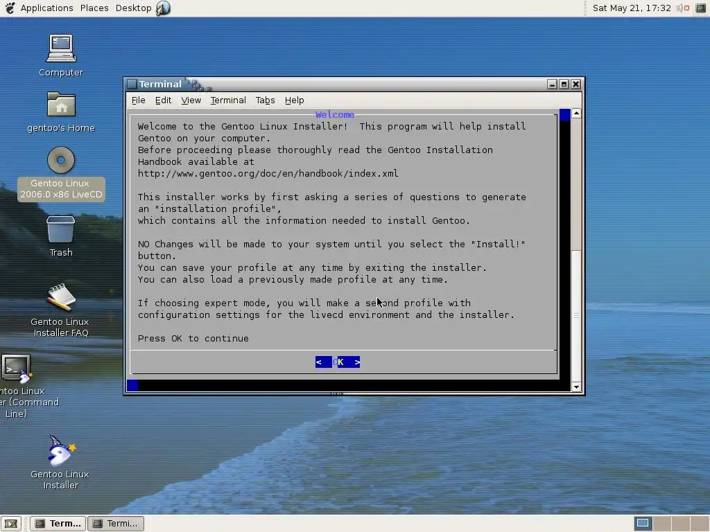Viewport: 710px width, 532px height.
Task: Launch the Gentoo Linux Installer wizard icon
Action: coord(61,450)
